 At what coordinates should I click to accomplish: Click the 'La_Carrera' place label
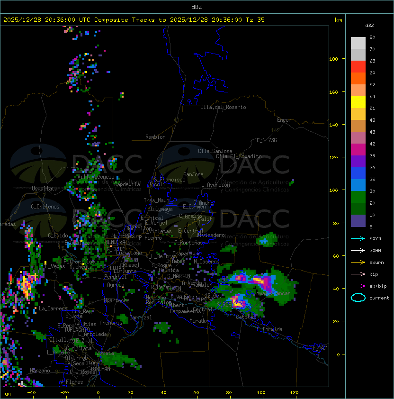(x=53, y=308)
